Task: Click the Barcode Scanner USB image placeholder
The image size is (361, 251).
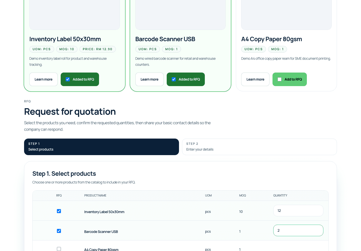Action: point(180,15)
